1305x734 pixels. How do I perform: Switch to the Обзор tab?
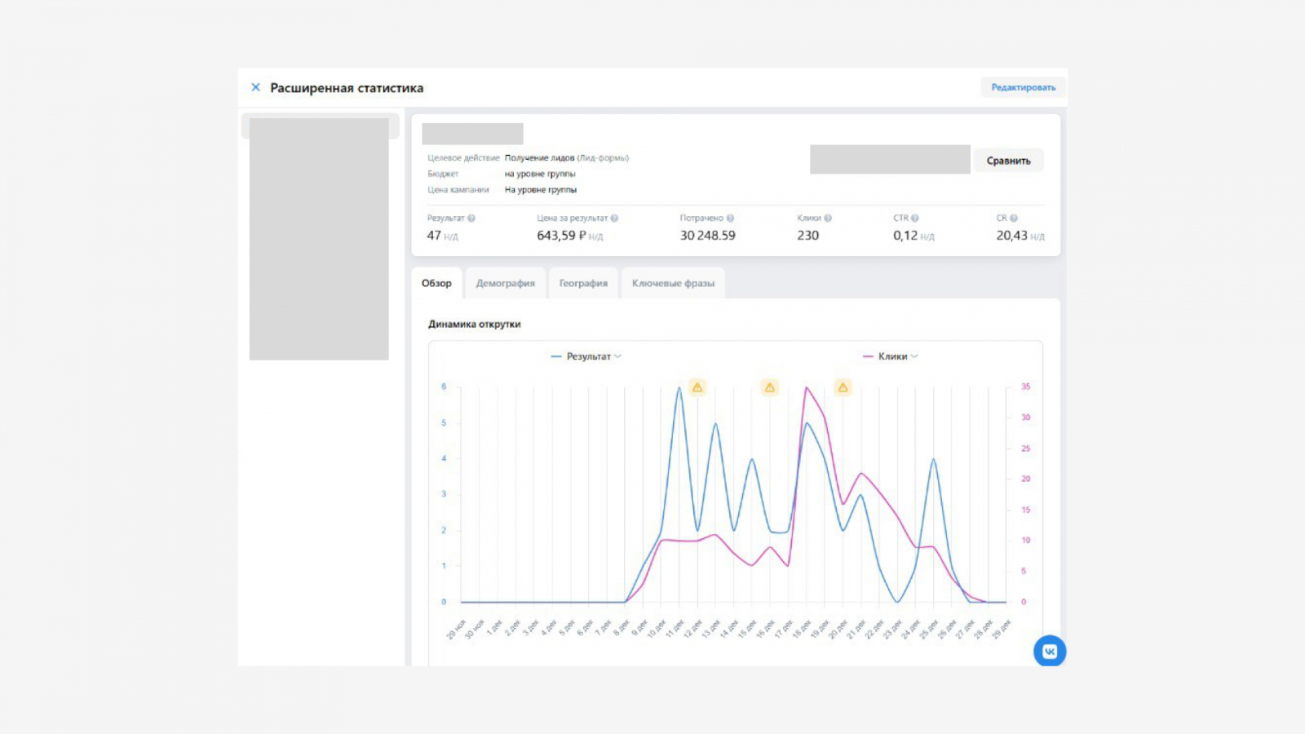pyautogui.click(x=436, y=283)
